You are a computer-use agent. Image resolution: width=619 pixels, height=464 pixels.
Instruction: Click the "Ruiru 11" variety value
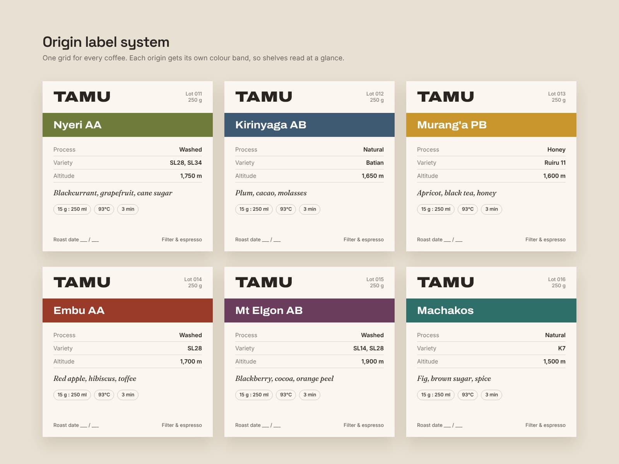pos(555,163)
